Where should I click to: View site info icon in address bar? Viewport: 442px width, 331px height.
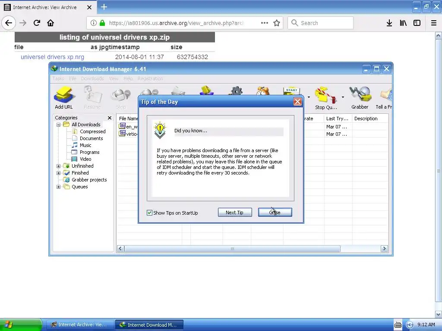coord(94,23)
